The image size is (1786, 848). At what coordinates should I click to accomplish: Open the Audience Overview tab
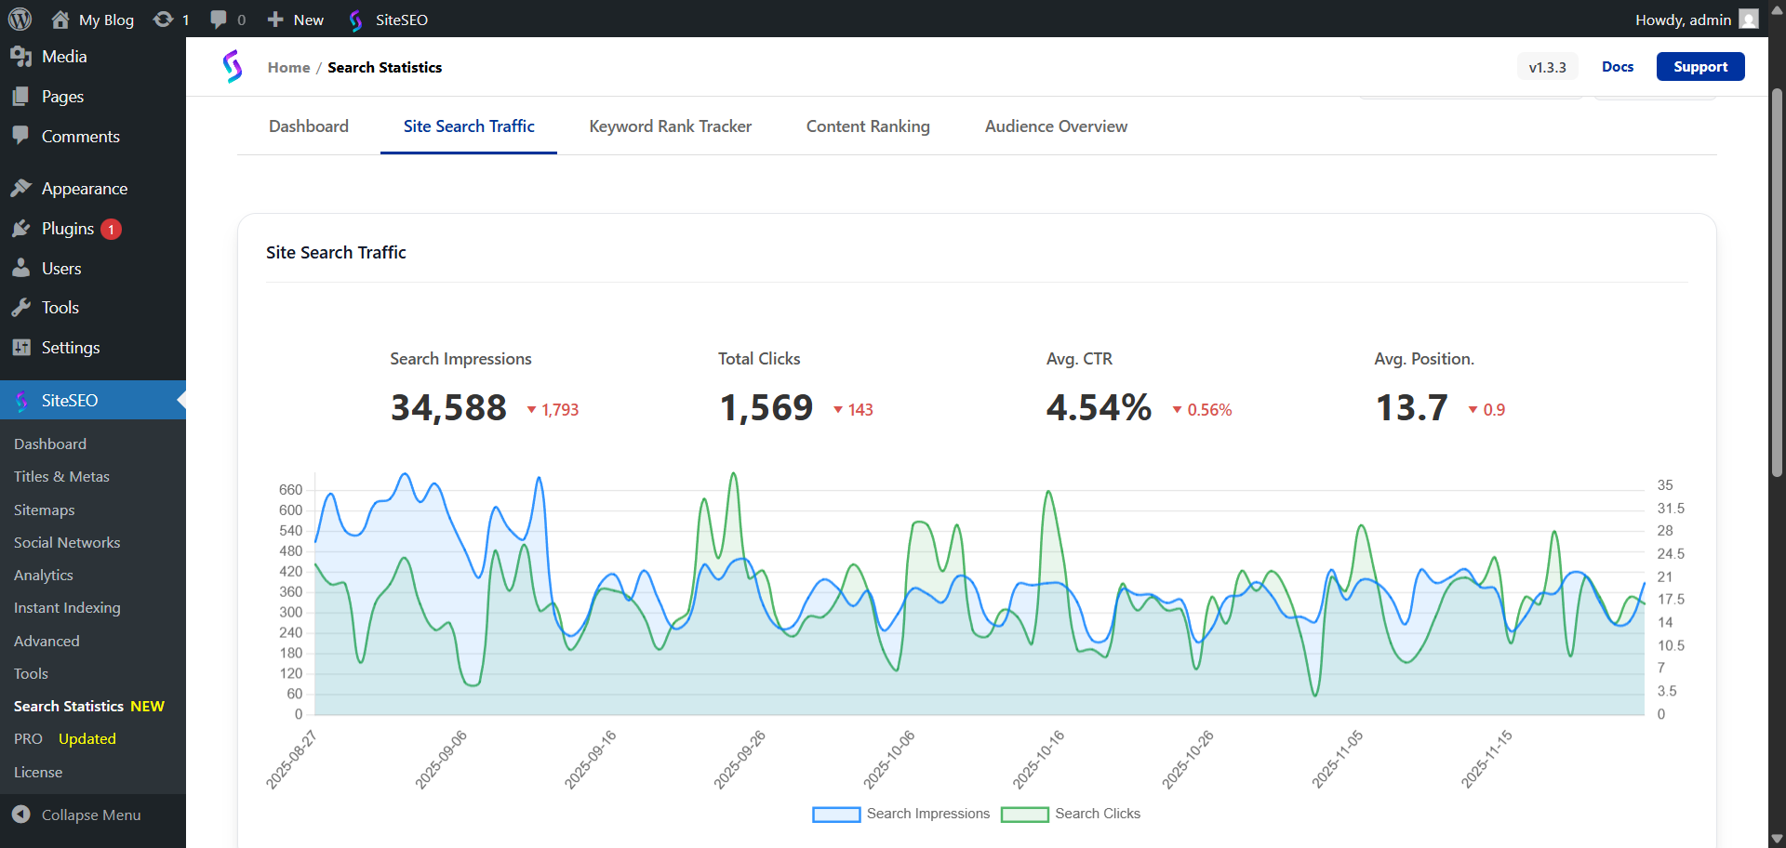point(1056,126)
